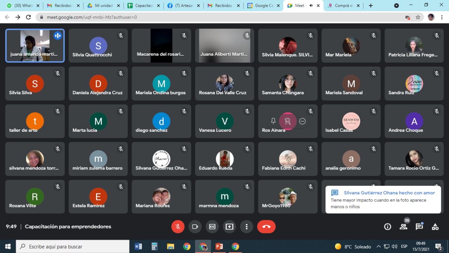
Task: Click Eduardo Rueda's muted mic icon
Action: coord(247,149)
